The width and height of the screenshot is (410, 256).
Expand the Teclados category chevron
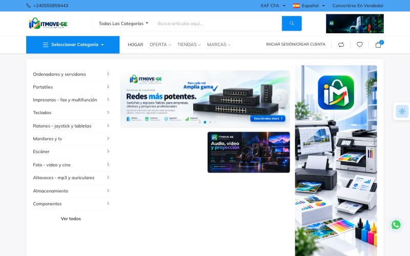tap(108, 113)
